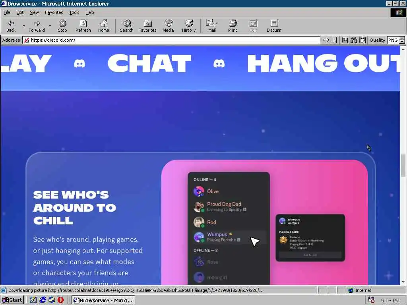Stop loading with the Stop button
Viewport: 407px width, 305px height.
[62, 26]
